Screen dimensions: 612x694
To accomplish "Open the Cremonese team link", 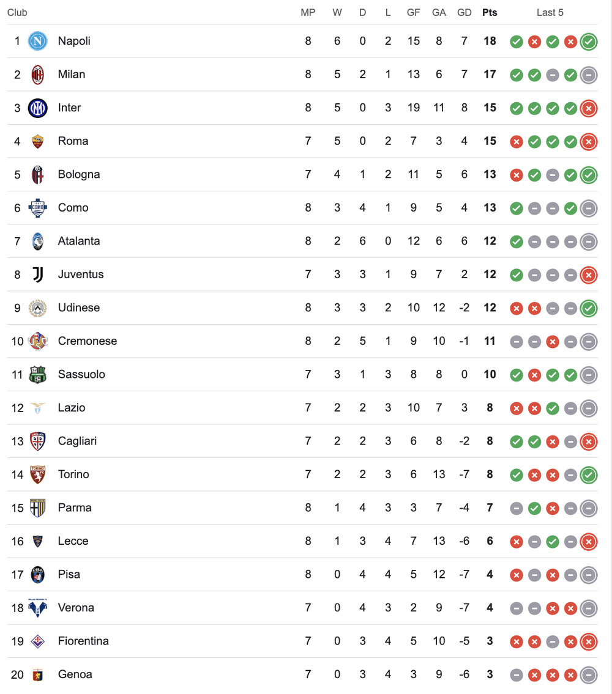I will coord(87,341).
